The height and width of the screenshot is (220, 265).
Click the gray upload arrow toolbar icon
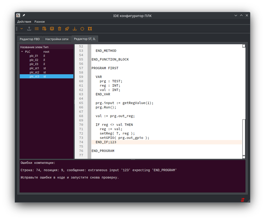[x=29, y=29]
